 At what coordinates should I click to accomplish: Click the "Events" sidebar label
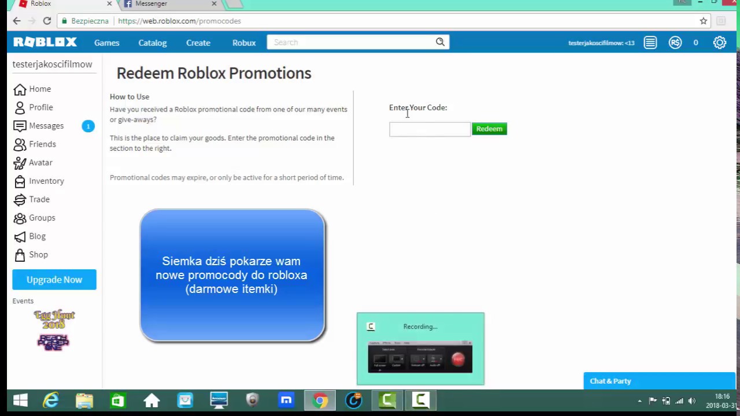pyautogui.click(x=23, y=301)
